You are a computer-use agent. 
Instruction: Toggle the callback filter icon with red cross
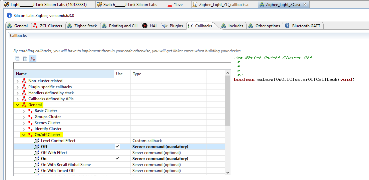[32, 59]
